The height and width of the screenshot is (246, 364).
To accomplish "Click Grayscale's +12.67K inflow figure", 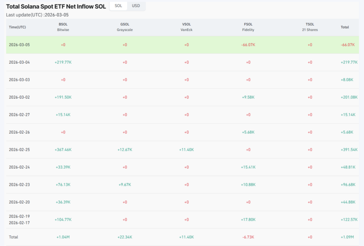I will pyautogui.click(x=125, y=149).
